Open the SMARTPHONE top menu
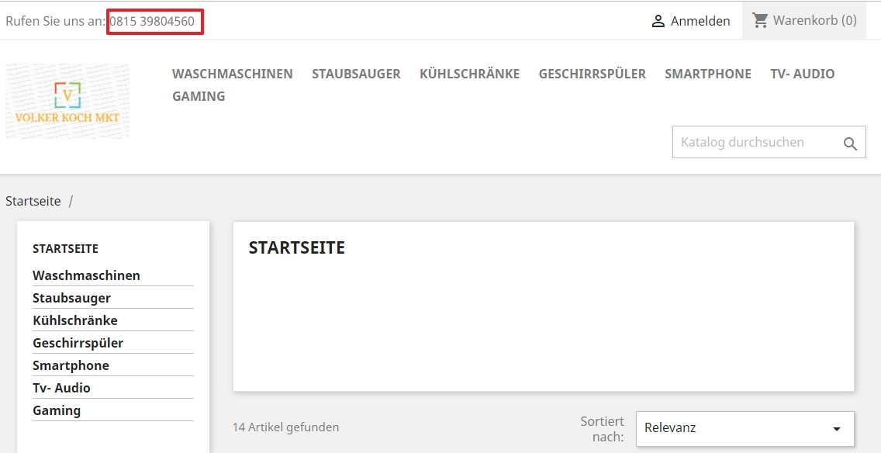The image size is (881, 453). 708,74
